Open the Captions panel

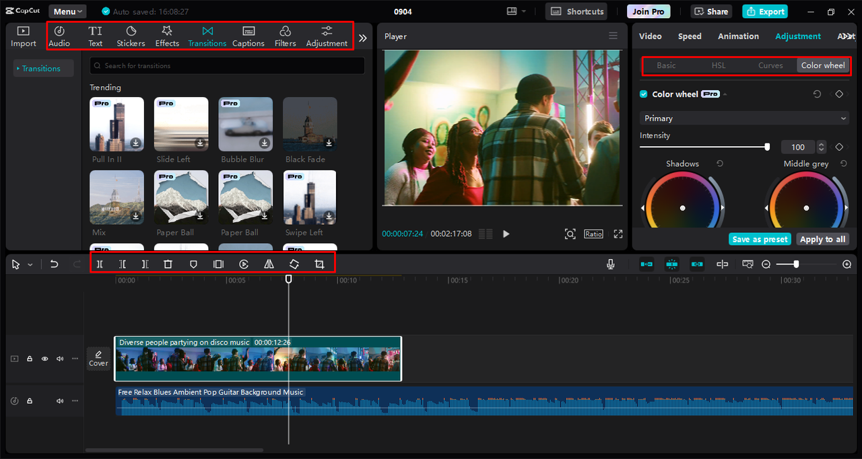point(248,36)
